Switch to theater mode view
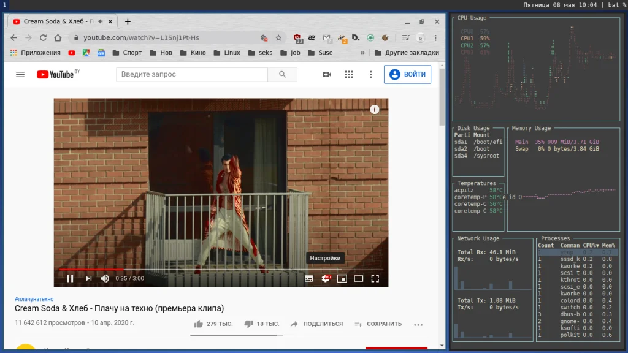Viewport: 628px width, 353px height. pos(359,278)
